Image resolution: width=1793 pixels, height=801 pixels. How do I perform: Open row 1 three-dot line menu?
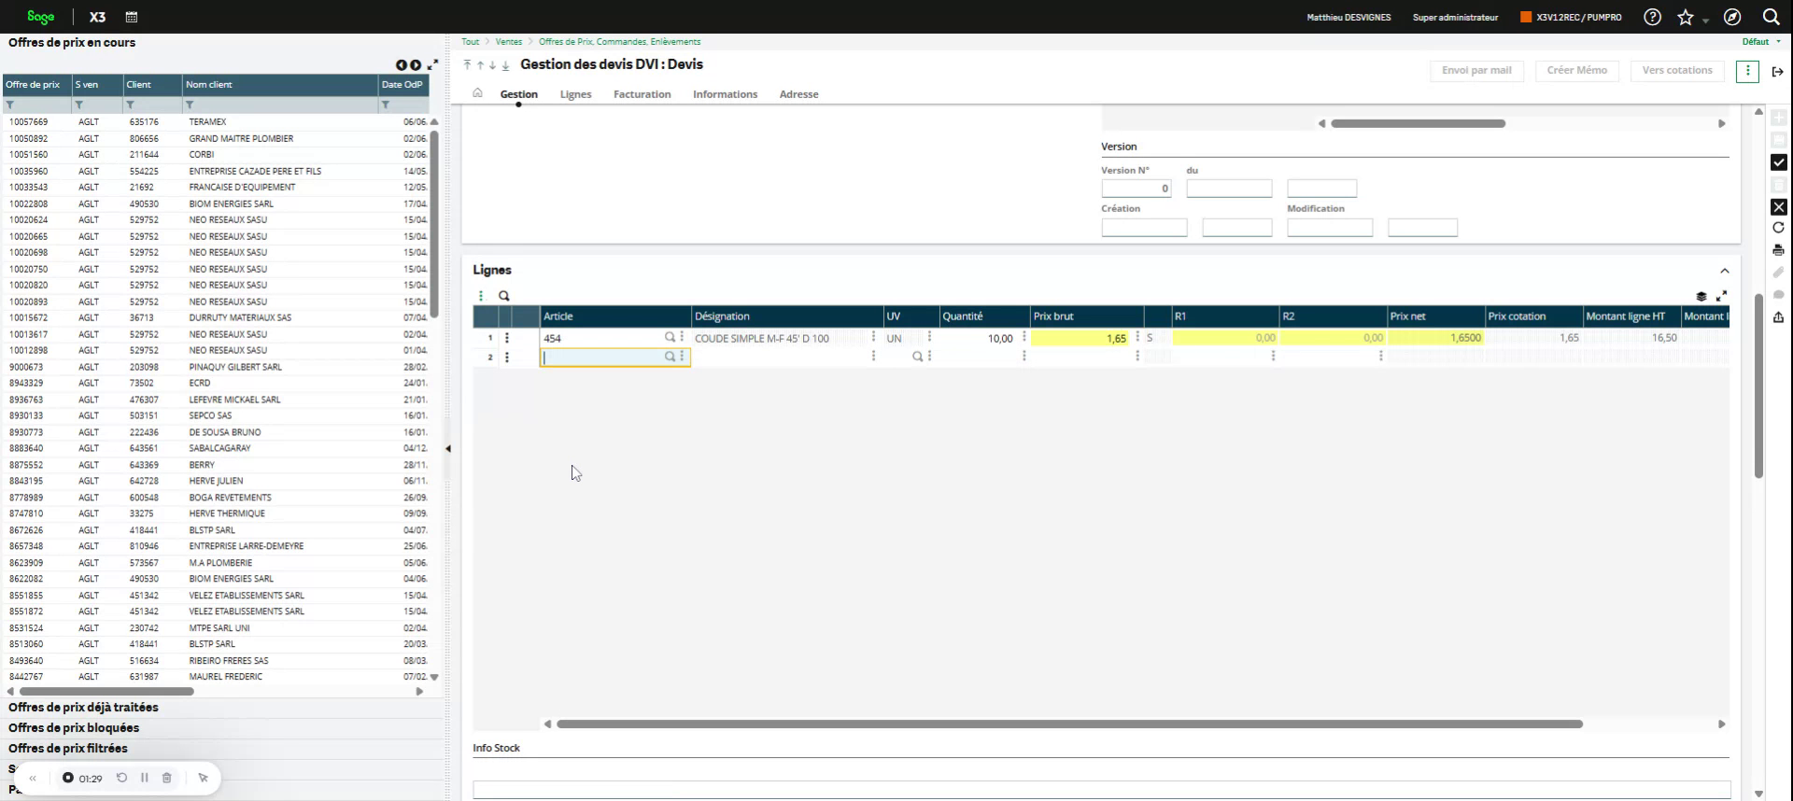507,338
